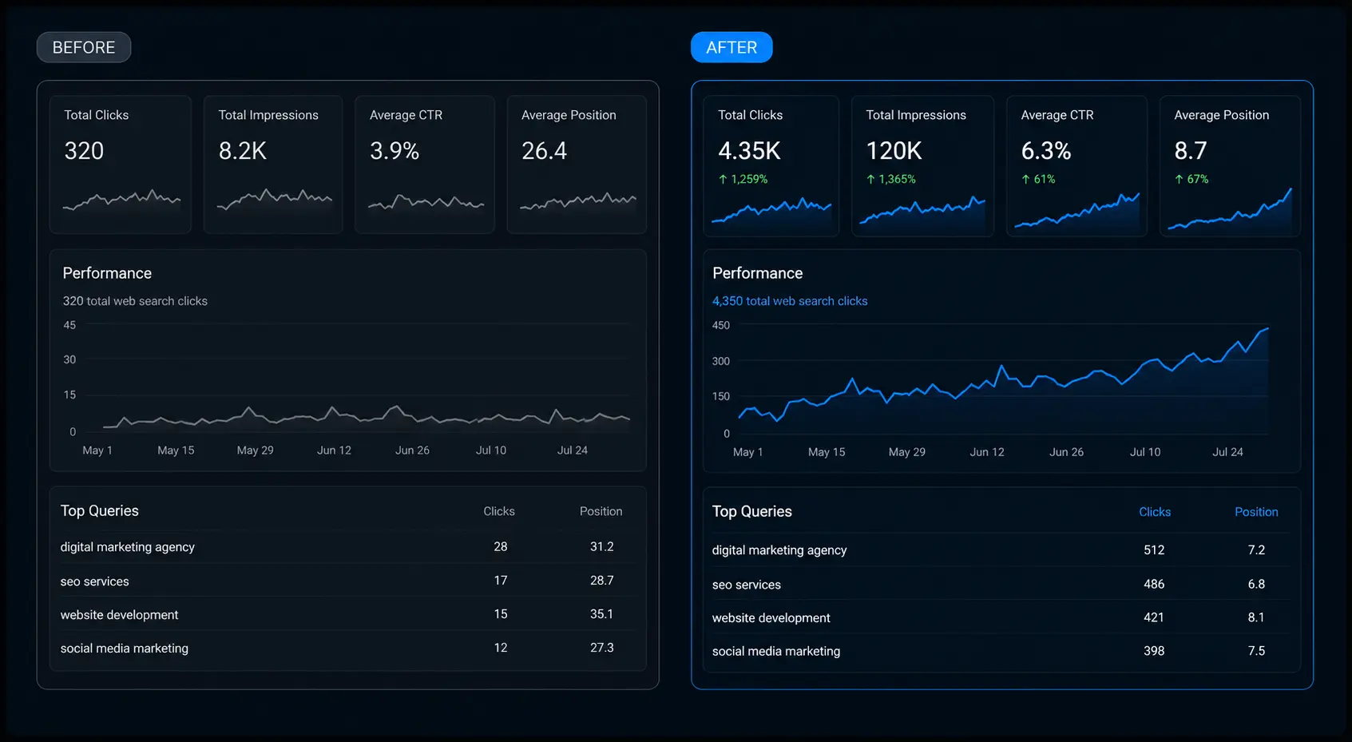Select the After panel's Total Clicks 4.35K card
The height and width of the screenshot is (742, 1352).
point(771,166)
